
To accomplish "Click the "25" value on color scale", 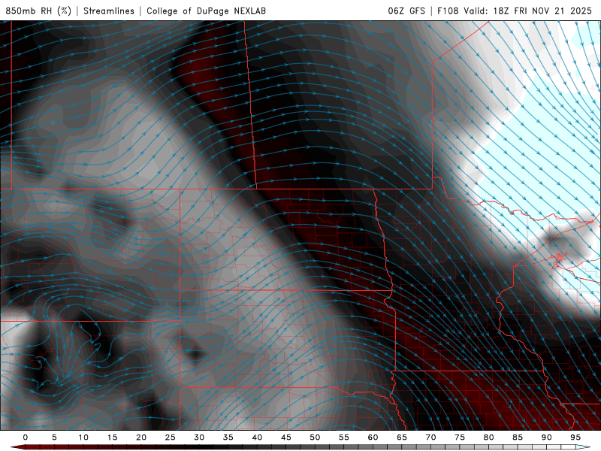I will click(x=171, y=437).
